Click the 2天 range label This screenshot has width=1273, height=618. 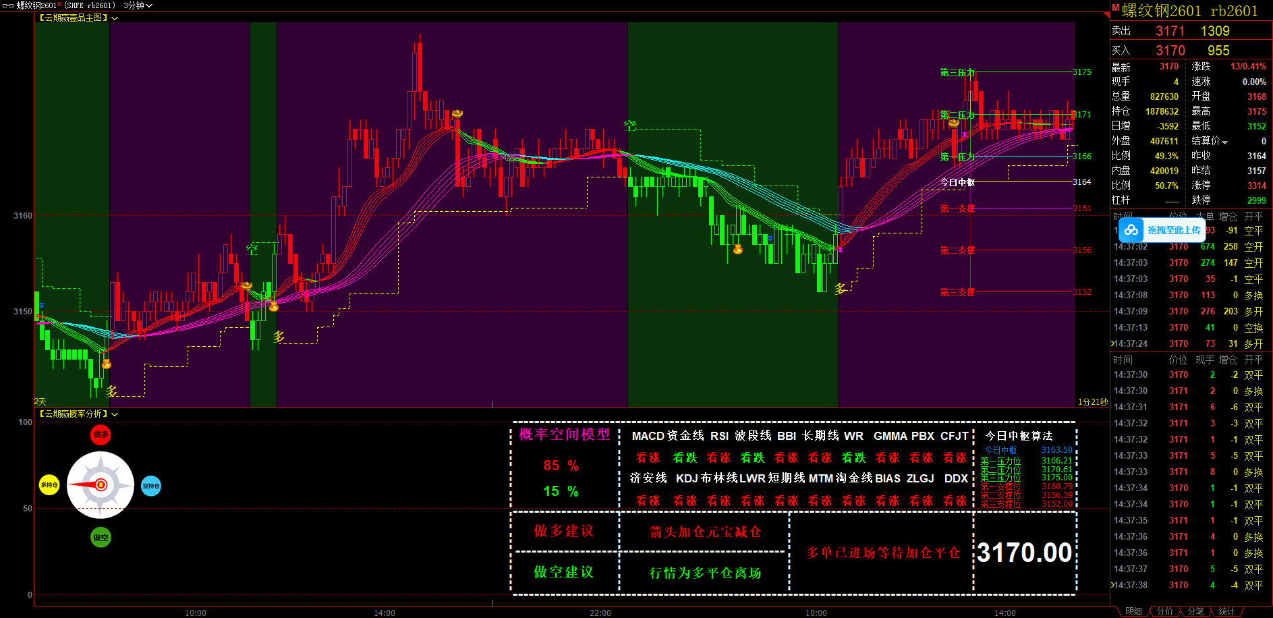pyautogui.click(x=40, y=401)
